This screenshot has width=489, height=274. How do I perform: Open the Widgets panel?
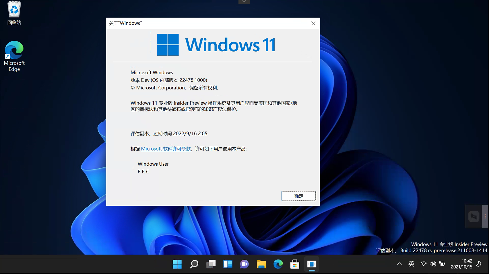[228, 264]
